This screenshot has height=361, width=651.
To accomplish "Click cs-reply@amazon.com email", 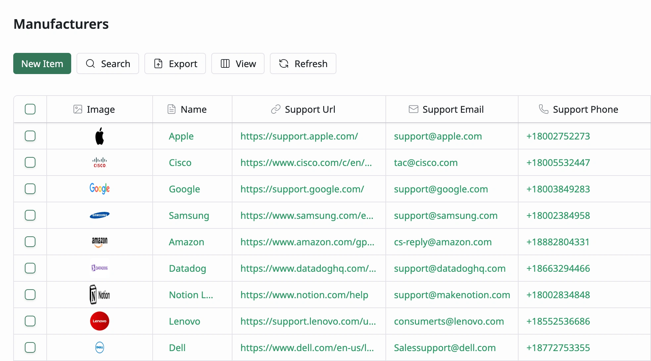I will 443,242.
